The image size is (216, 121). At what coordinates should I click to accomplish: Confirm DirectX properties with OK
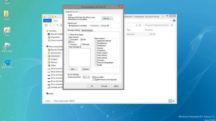tap(92, 86)
